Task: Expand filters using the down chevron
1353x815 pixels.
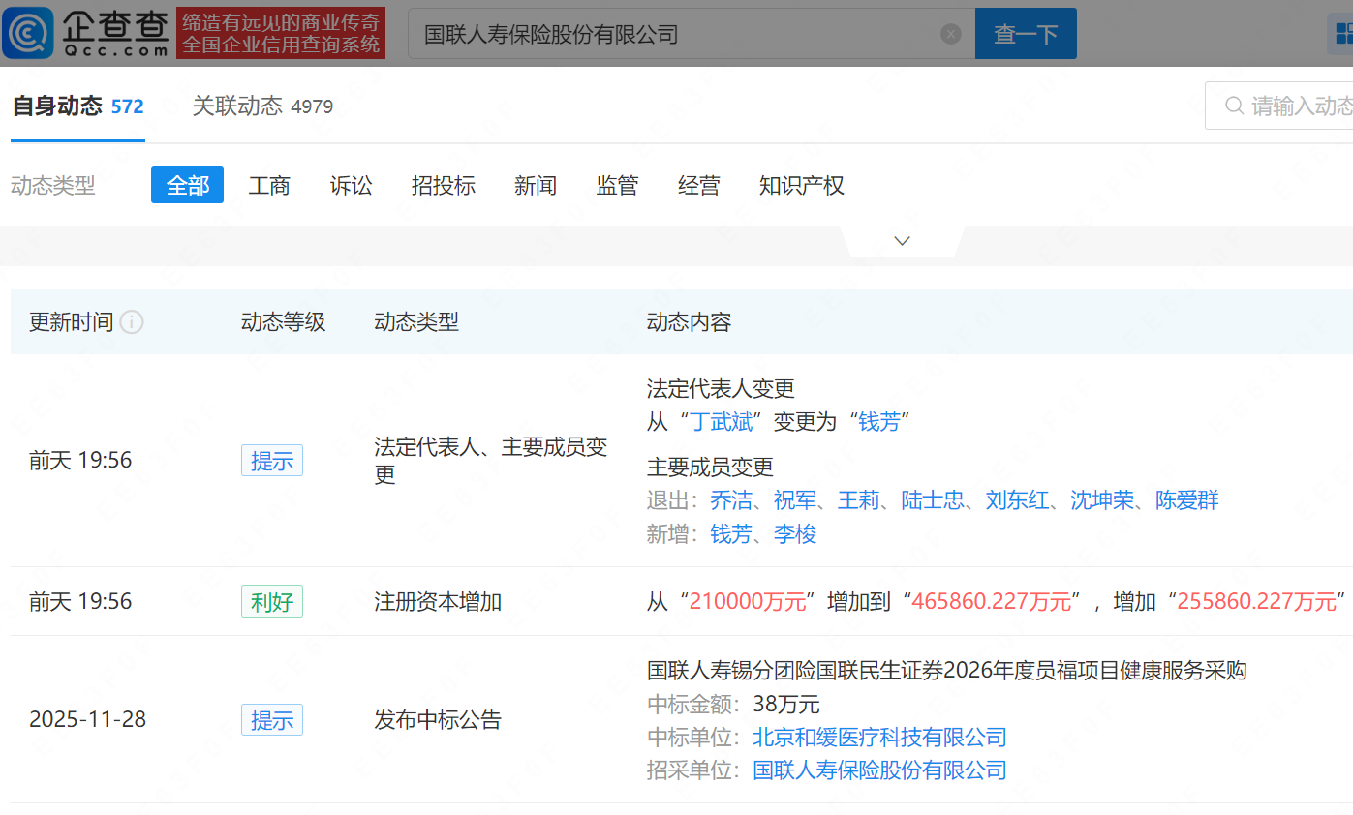Action: pyautogui.click(x=902, y=239)
